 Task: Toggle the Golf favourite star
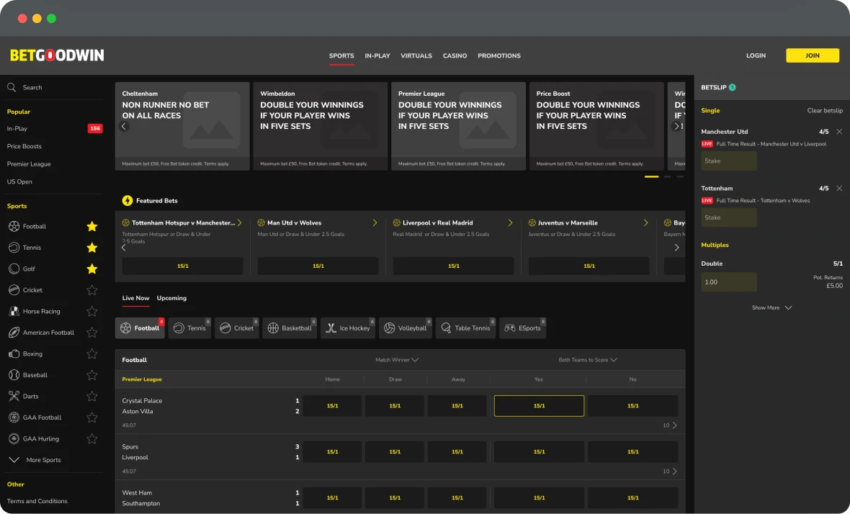[92, 269]
